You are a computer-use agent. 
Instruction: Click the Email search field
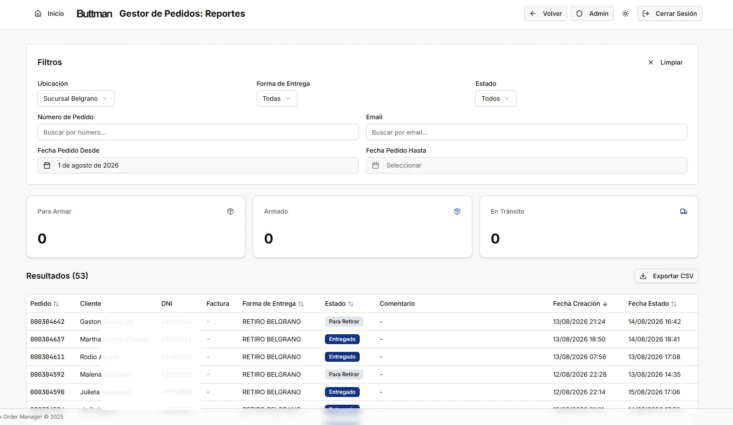(x=526, y=132)
